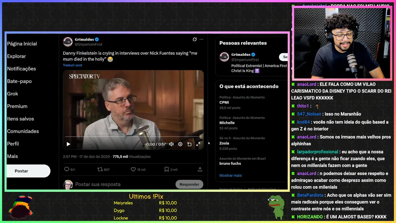Seek on the video progress bar
This screenshot has height=223, width=396.
(x=133, y=136)
